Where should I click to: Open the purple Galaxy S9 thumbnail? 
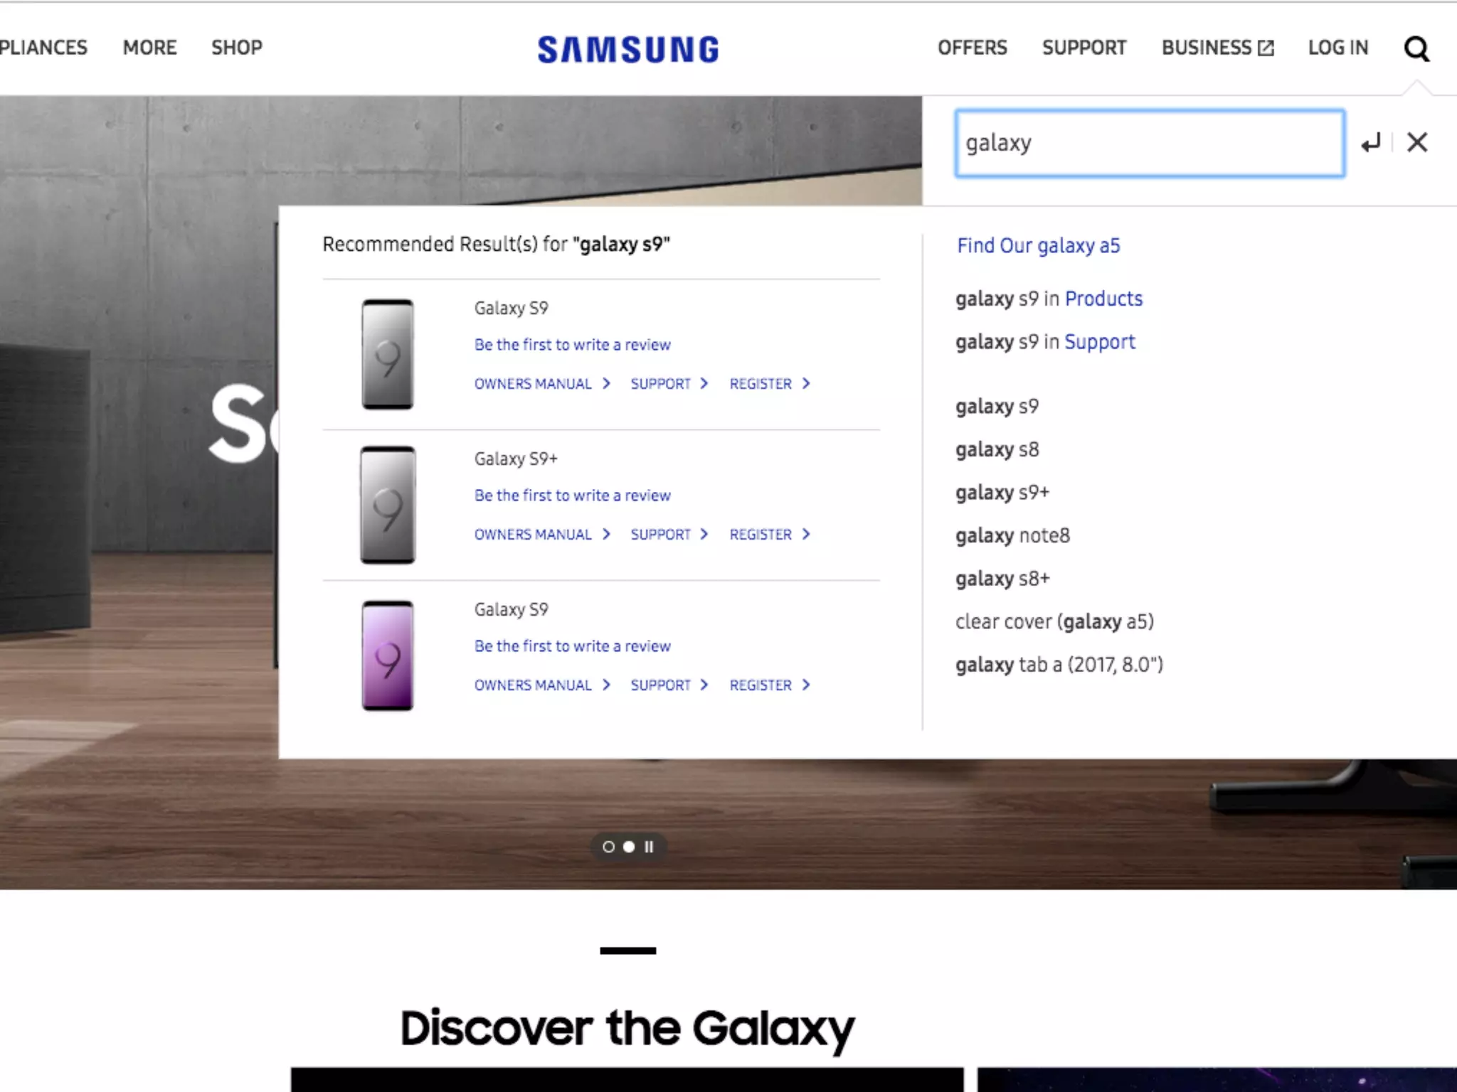tap(388, 655)
